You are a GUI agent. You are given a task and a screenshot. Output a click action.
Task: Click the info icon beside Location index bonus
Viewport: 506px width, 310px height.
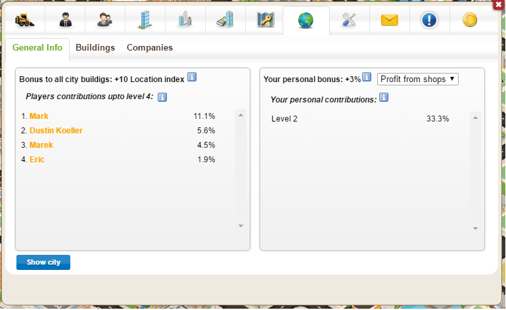(192, 77)
